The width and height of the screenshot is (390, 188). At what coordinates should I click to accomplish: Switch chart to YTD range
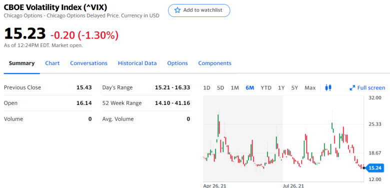click(x=266, y=88)
